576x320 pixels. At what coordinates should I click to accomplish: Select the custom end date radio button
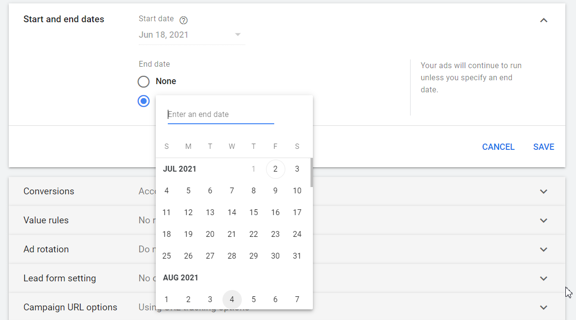[144, 101]
